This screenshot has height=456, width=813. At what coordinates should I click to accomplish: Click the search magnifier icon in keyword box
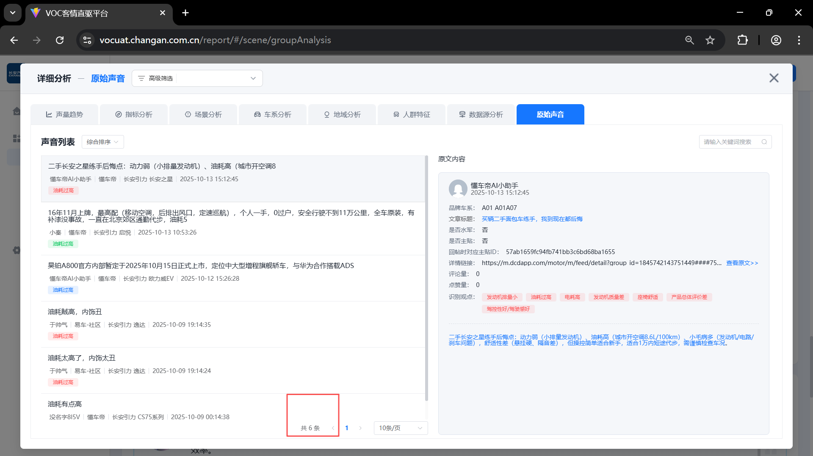pos(764,142)
